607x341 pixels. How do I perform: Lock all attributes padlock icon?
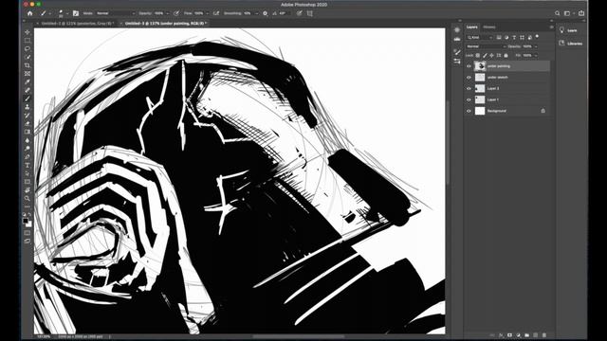[x=506, y=56]
